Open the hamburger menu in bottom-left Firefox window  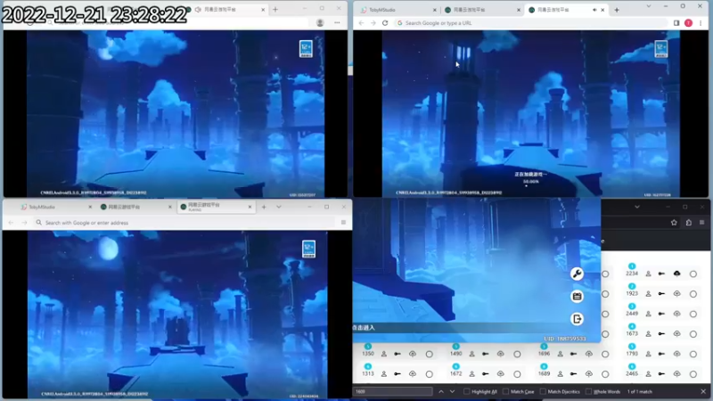pyautogui.click(x=343, y=222)
